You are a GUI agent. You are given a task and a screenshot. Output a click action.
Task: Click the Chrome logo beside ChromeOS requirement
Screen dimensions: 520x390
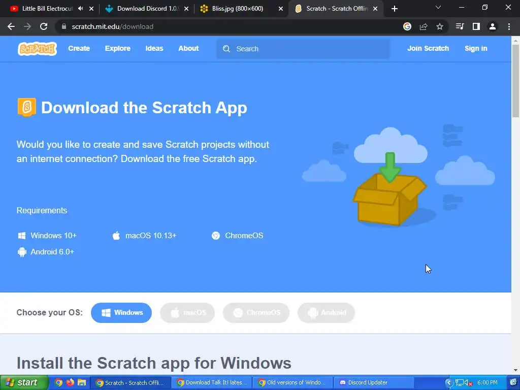(x=216, y=236)
